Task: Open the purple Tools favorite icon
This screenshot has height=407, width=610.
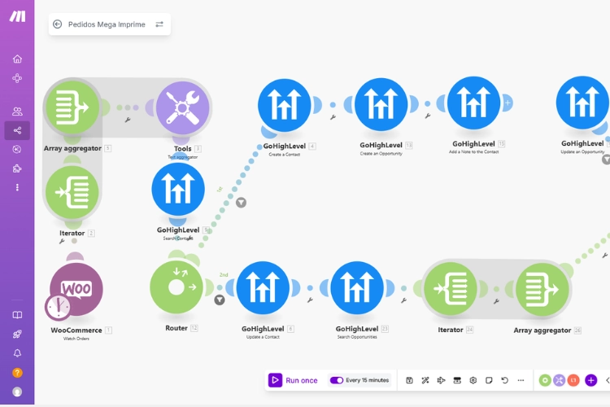Action: [559, 380]
